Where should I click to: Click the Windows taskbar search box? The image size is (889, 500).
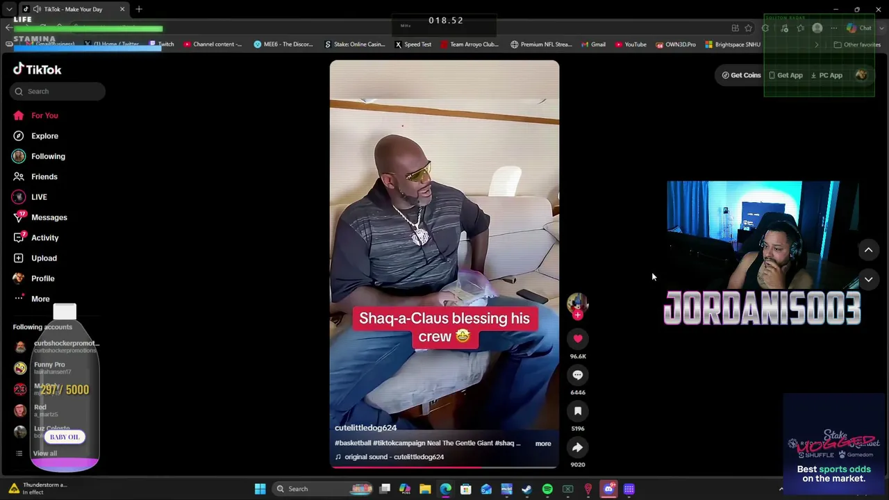click(x=324, y=489)
